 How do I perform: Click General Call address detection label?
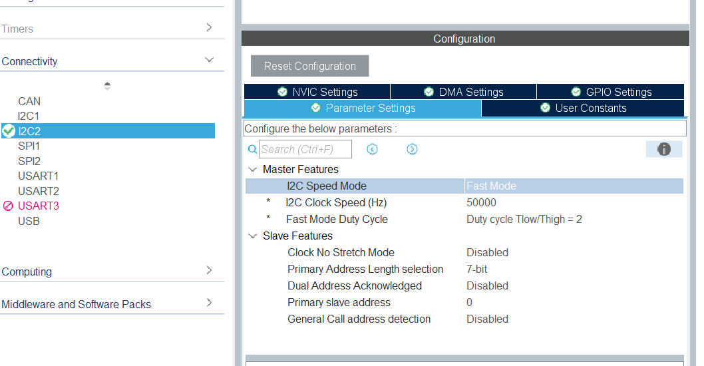[359, 319]
